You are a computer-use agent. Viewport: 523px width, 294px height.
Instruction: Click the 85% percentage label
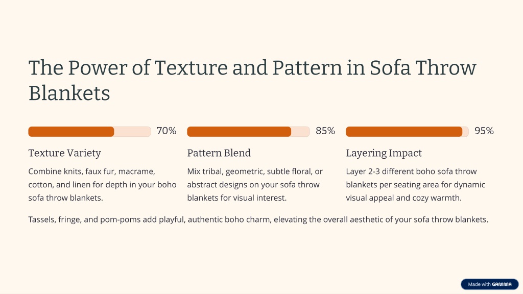pos(325,131)
